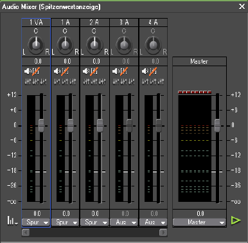Screen dimensions: 248x243
Task: Enable gang 1 fader link on 1 A
Action: 57,82
